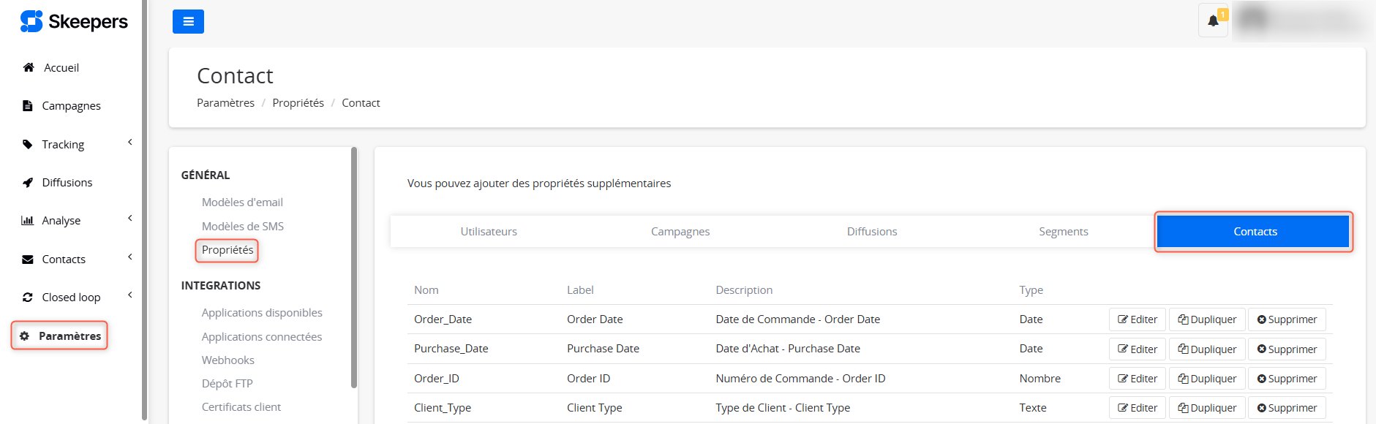Delete the Client_Type property
1376x424 pixels.
pyautogui.click(x=1287, y=408)
